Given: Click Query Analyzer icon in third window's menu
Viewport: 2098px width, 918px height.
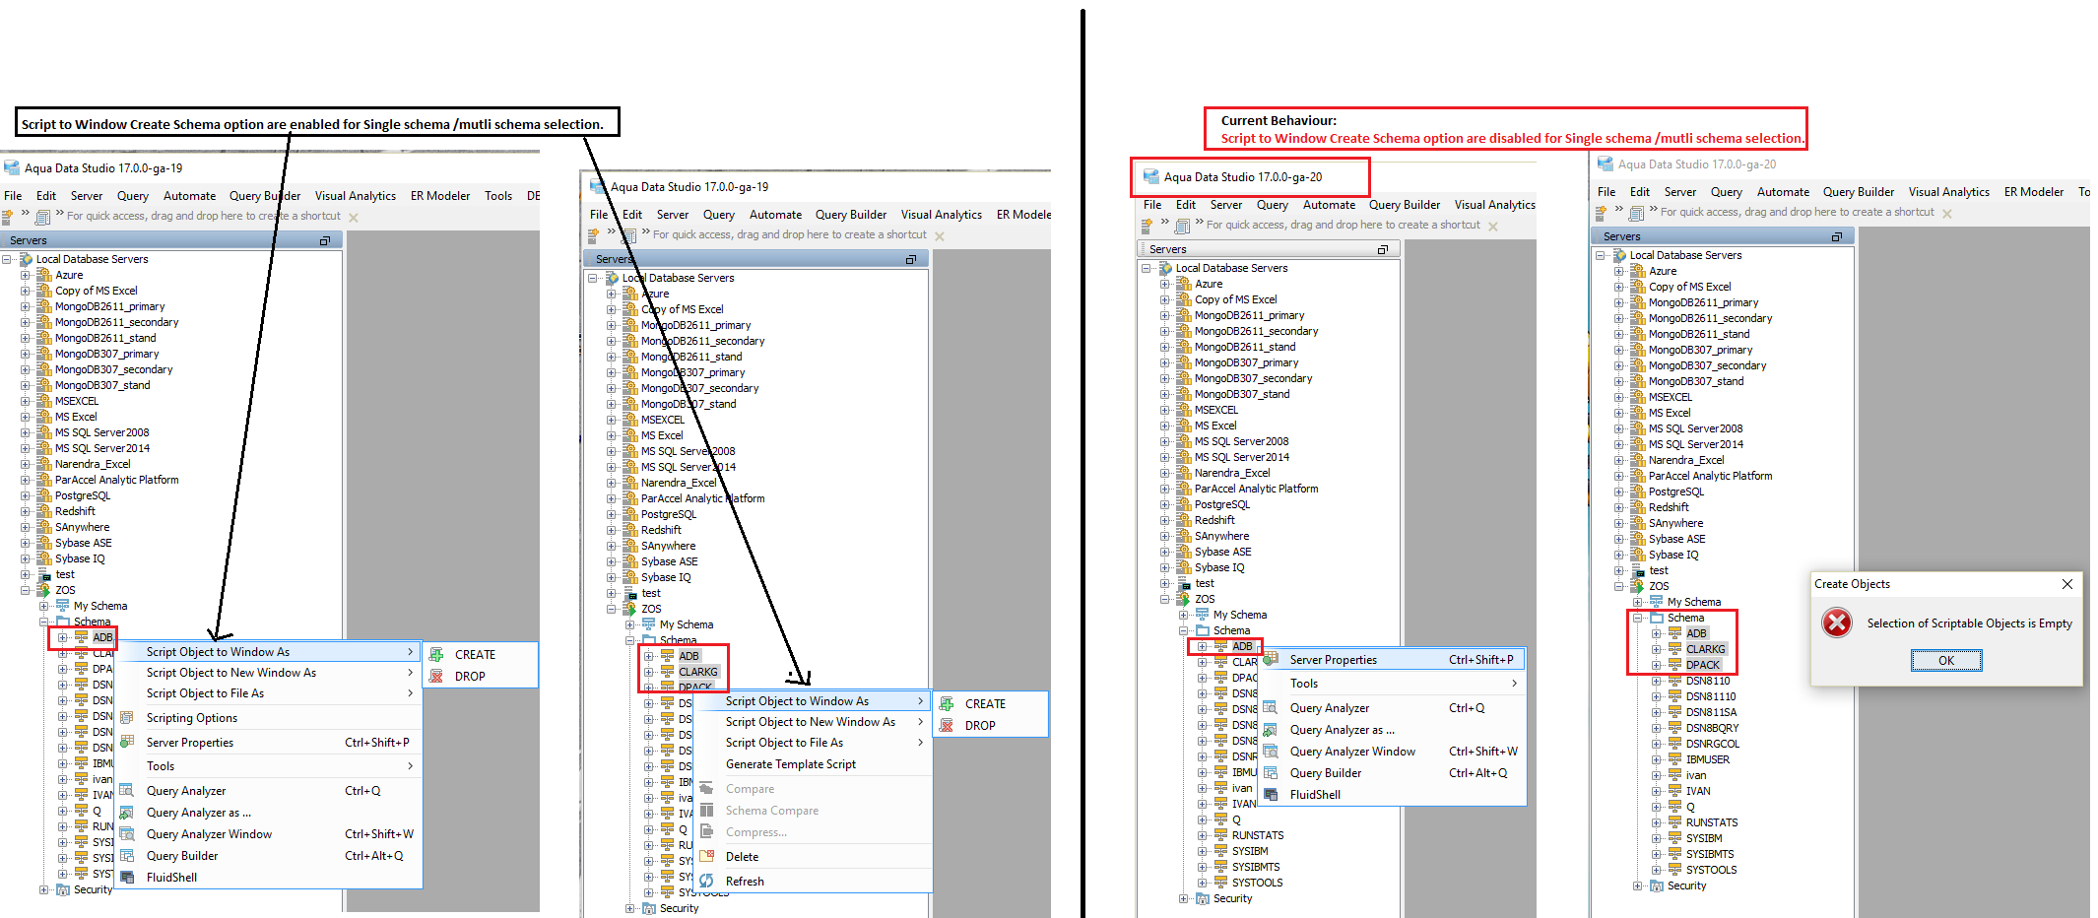Looking at the screenshot, I should [x=1271, y=708].
